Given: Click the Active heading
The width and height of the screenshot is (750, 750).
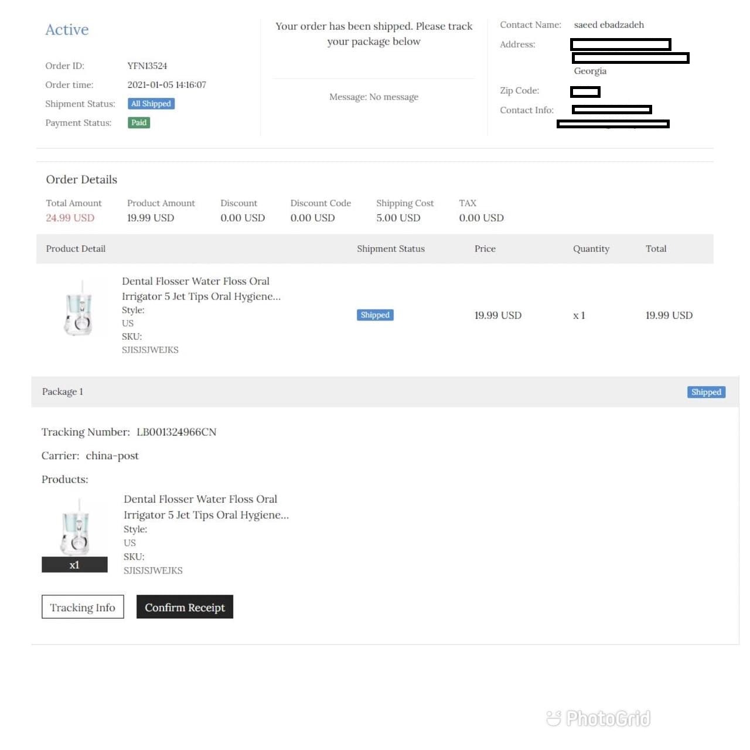Looking at the screenshot, I should point(67,30).
